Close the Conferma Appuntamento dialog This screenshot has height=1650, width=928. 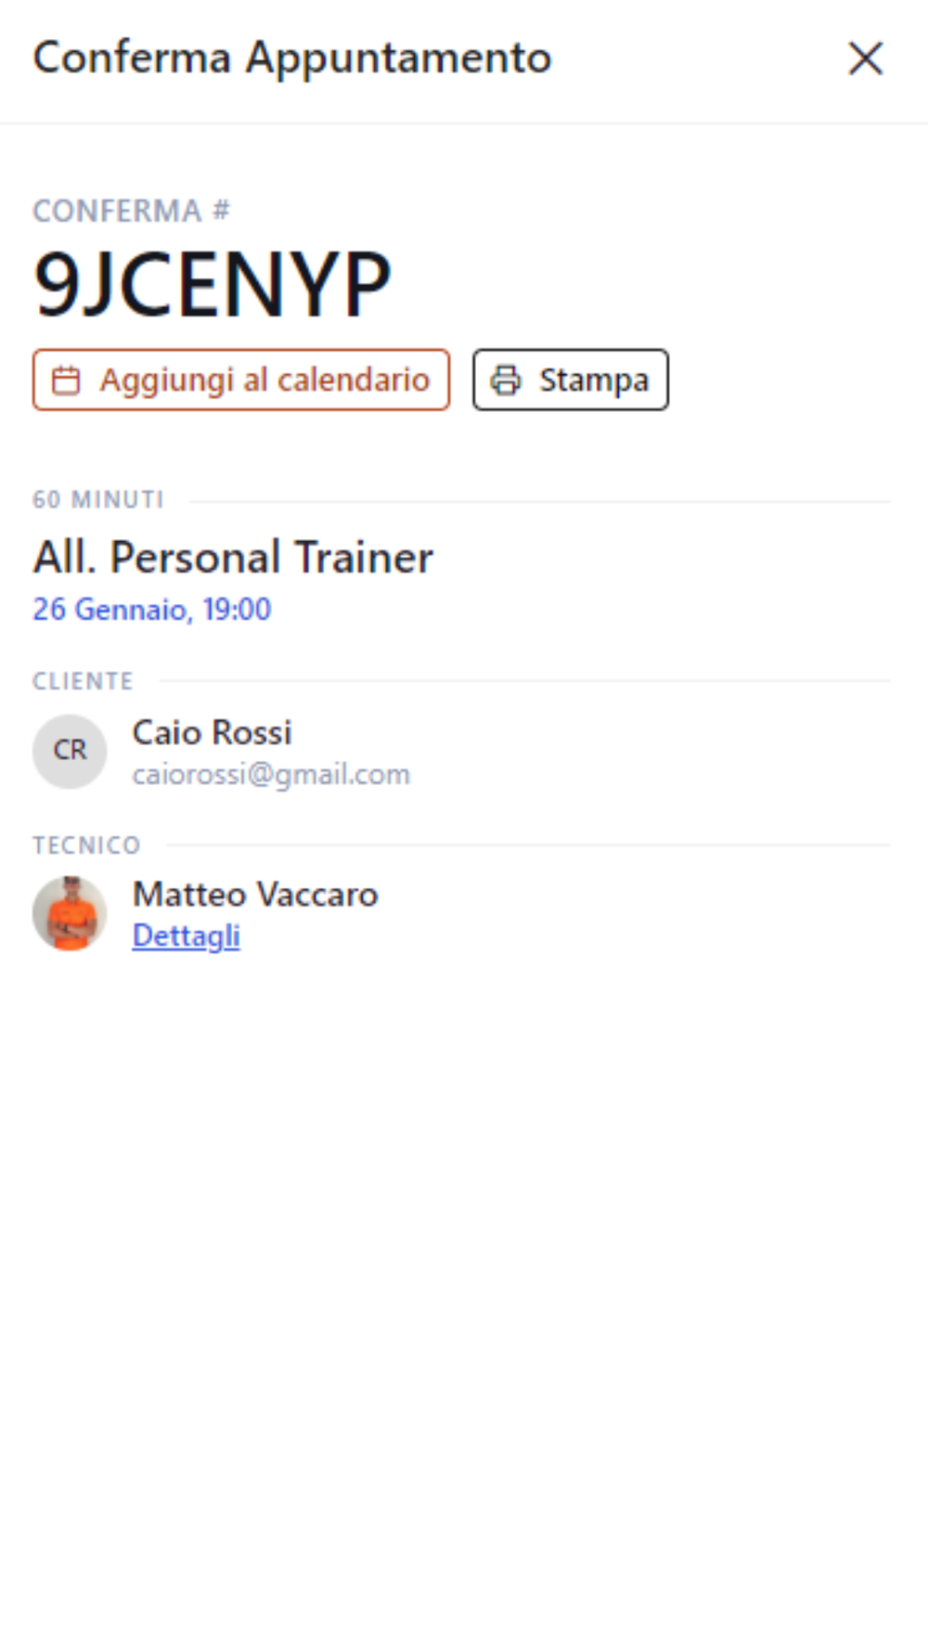click(x=865, y=58)
